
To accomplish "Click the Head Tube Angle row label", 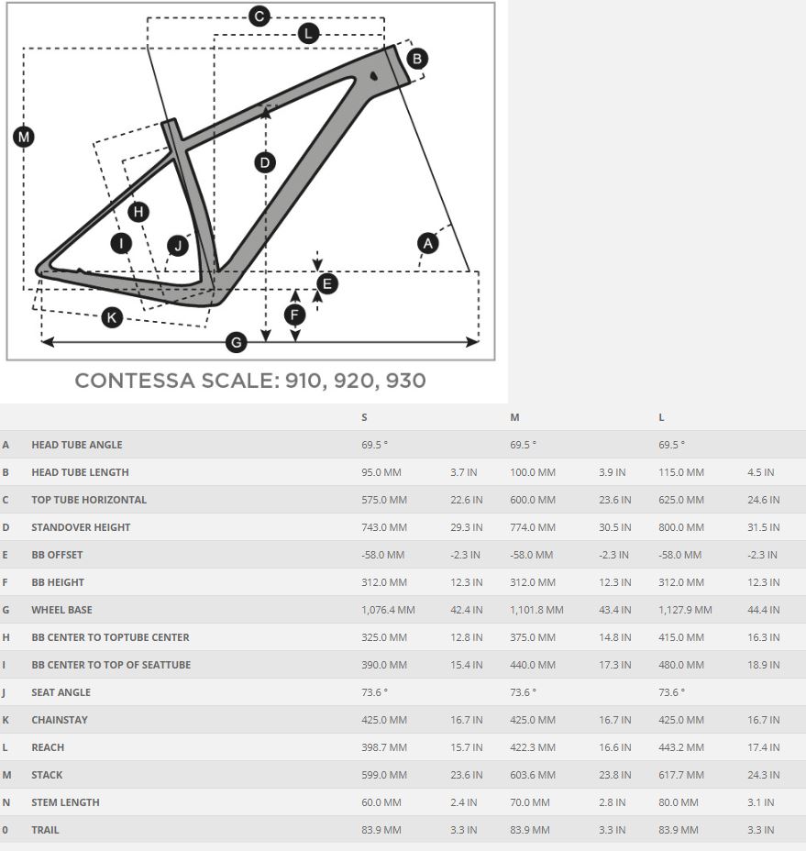I will [x=76, y=445].
